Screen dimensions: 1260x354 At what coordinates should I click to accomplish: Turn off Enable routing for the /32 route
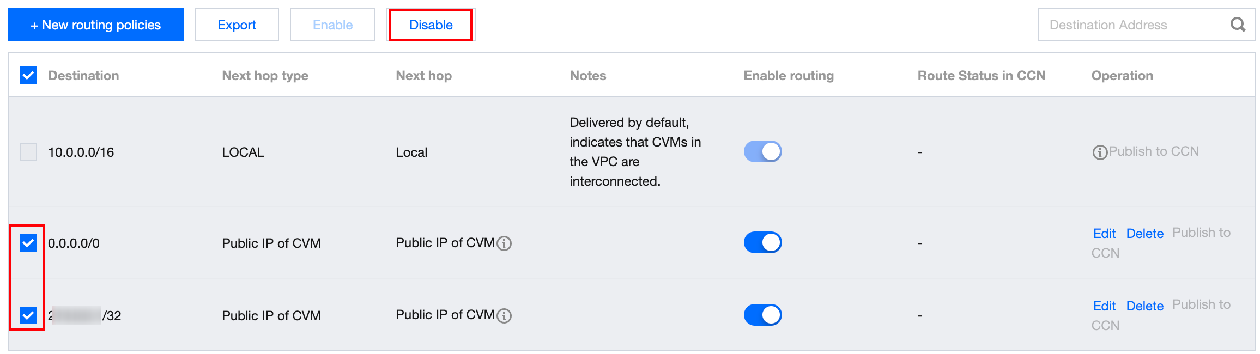click(x=762, y=315)
